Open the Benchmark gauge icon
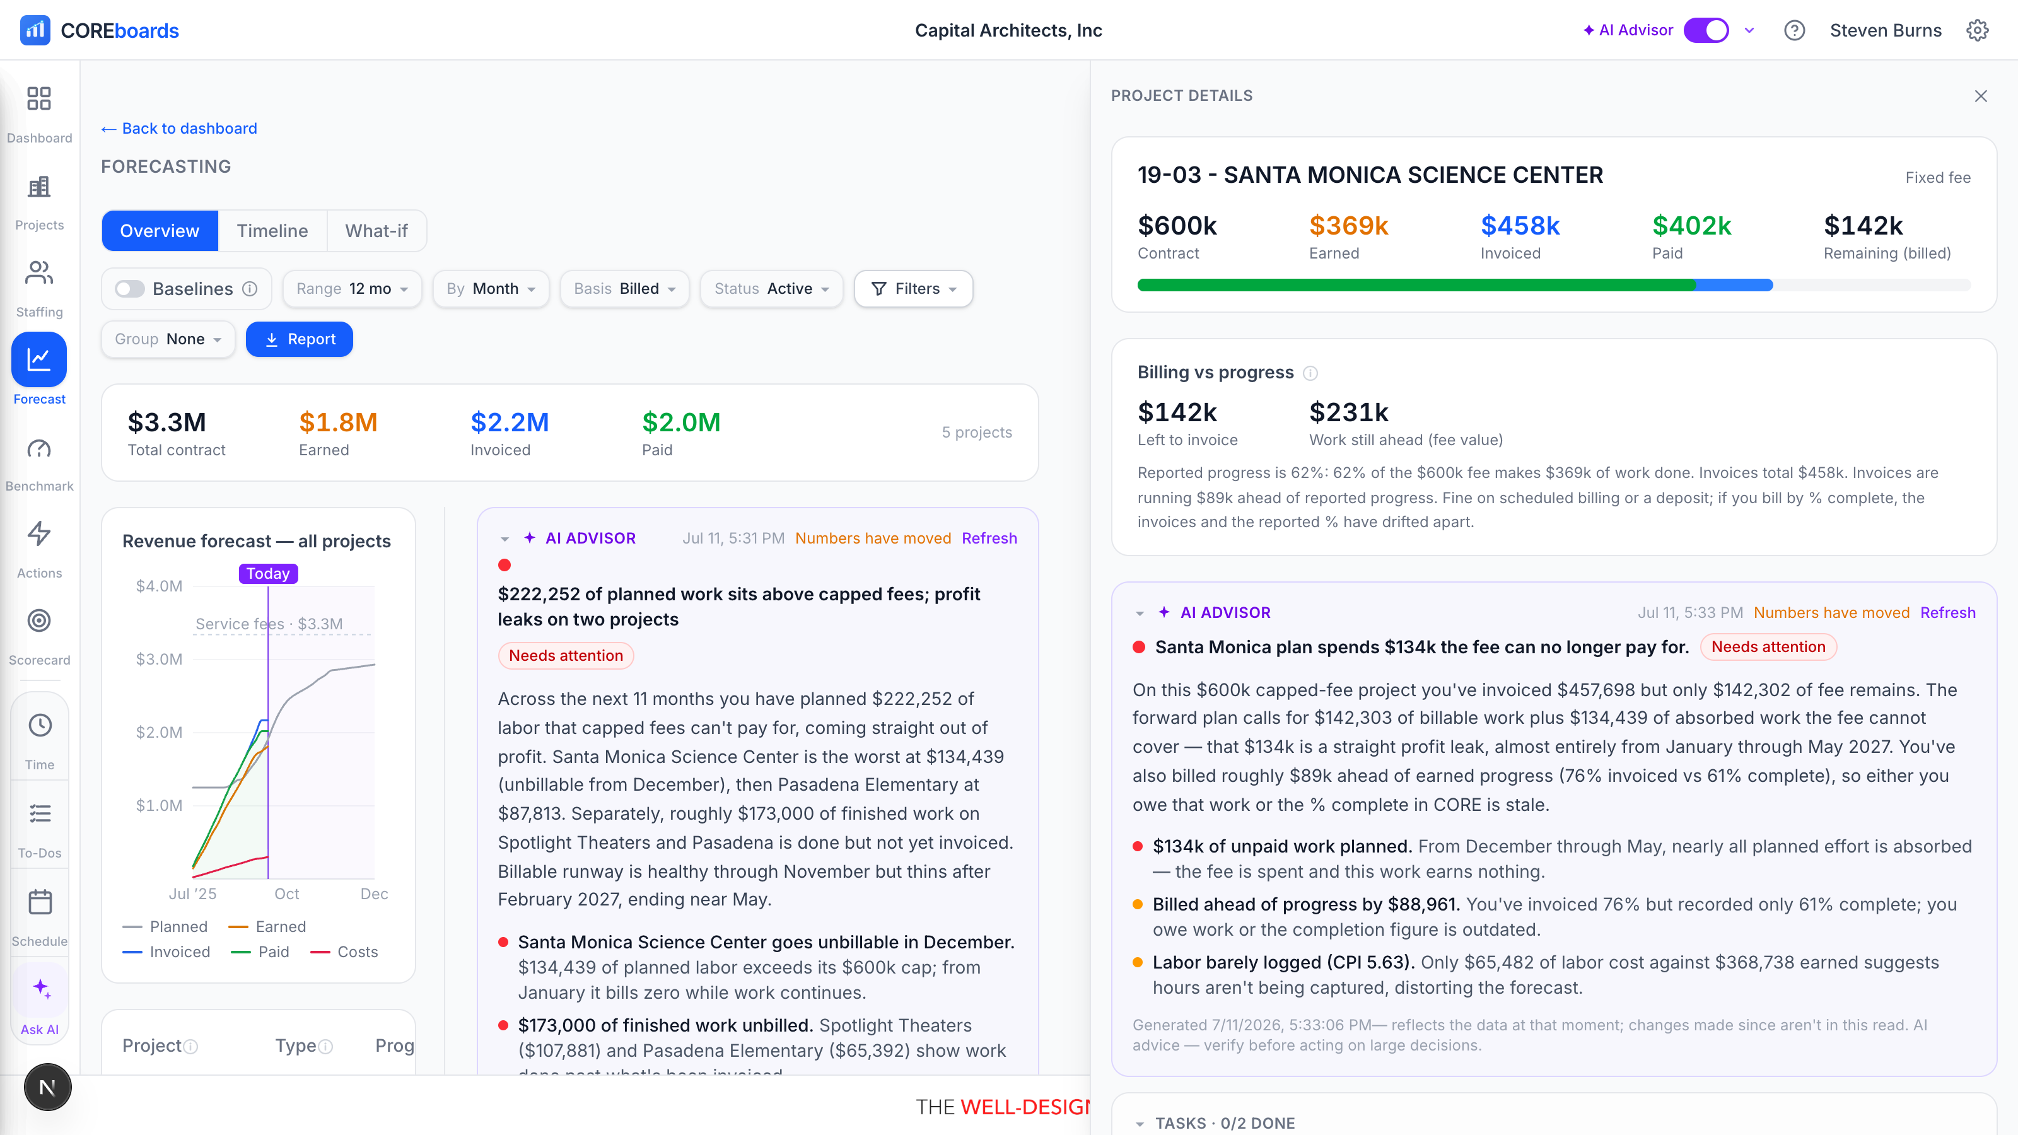2018x1135 pixels. pyautogui.click(x=39, y=447)
